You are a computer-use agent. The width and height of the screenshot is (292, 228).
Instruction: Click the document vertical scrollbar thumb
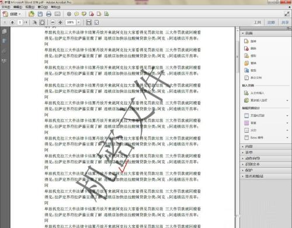tap(237, 57)
